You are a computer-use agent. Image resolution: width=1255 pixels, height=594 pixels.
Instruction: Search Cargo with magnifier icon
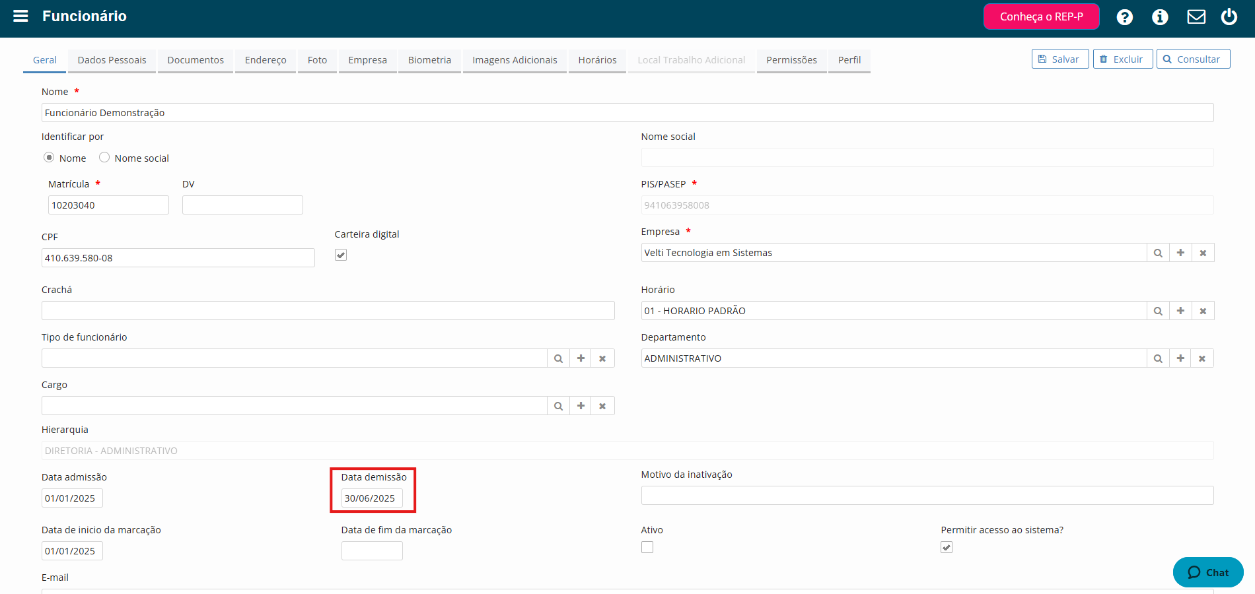558,406
